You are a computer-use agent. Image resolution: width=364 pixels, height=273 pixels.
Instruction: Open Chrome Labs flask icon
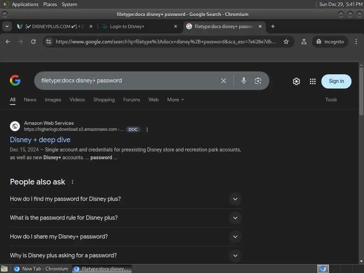pos(304,42)
